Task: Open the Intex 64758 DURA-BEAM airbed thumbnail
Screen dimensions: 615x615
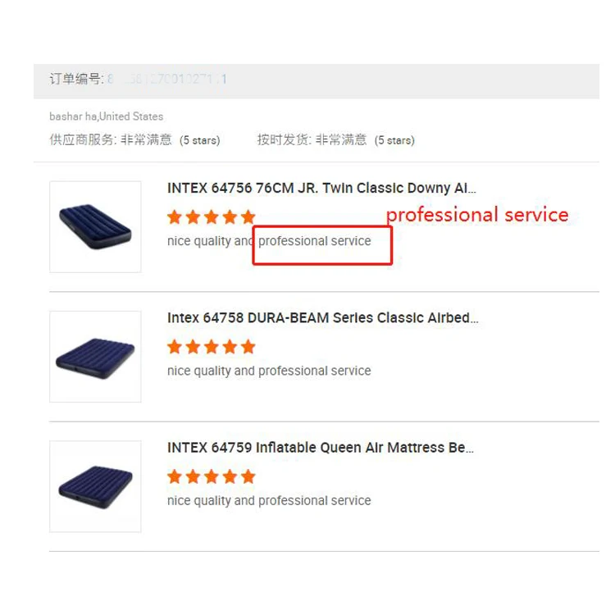Action: click(x=95, y=357)
